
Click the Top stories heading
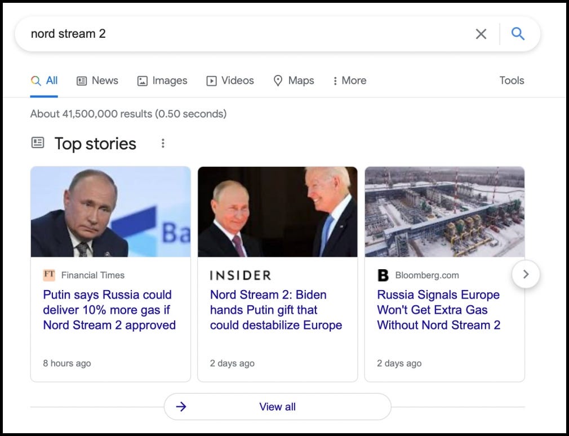(x=95, y=144)
